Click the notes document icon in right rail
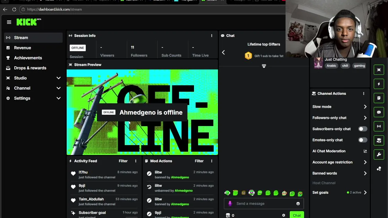Screen dimensions: 388x218 pos(379,98)
